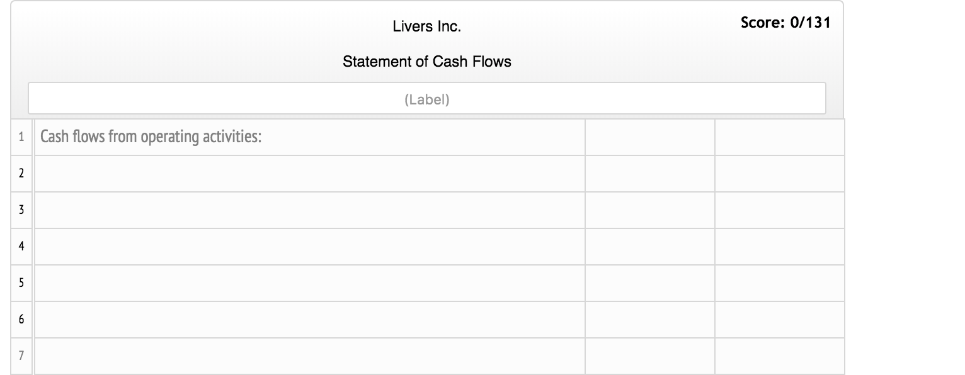
Task: Click the first amount column cell in row 1
Action: (x=649, y=136)
